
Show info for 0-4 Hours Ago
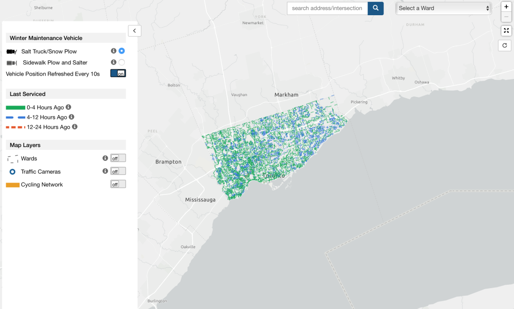69,107
